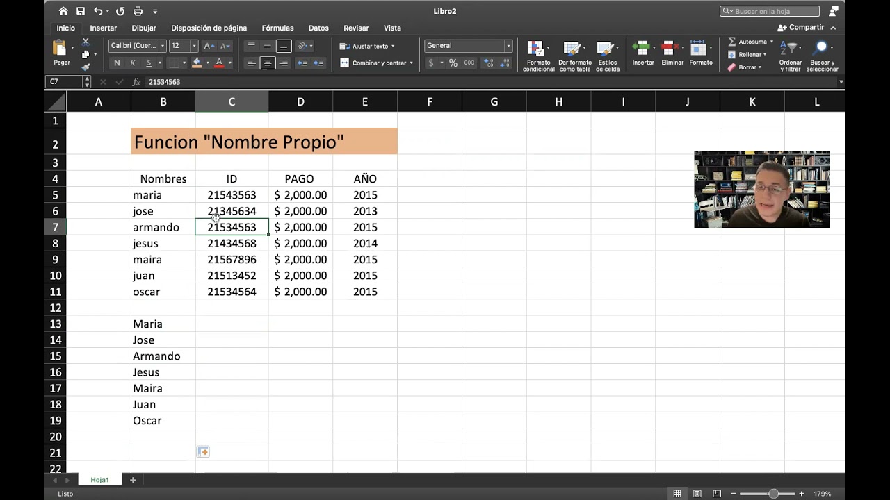Click the Home icon in title bar
Image resolution: width=890 pixels, height=500 pixels.
(63, 11)
